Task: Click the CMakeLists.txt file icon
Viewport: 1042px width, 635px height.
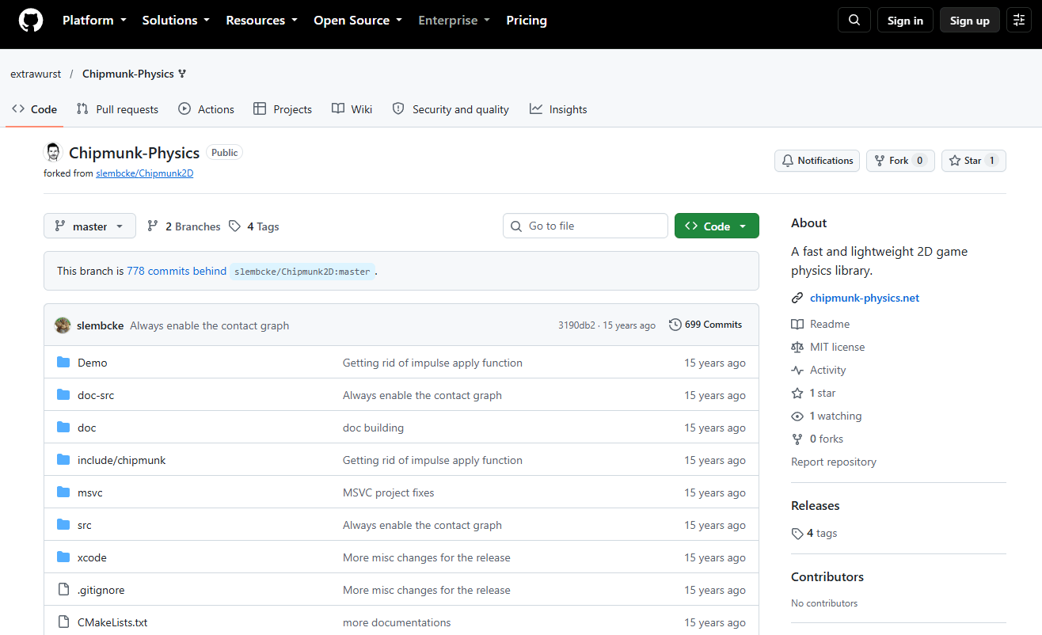Action: (63, 622)
